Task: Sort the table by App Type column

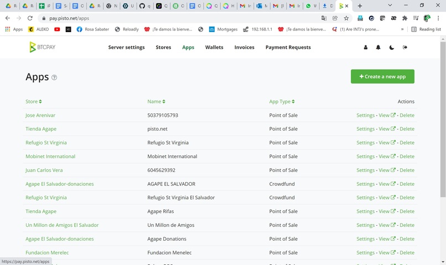Action: [x=282, y=101]
